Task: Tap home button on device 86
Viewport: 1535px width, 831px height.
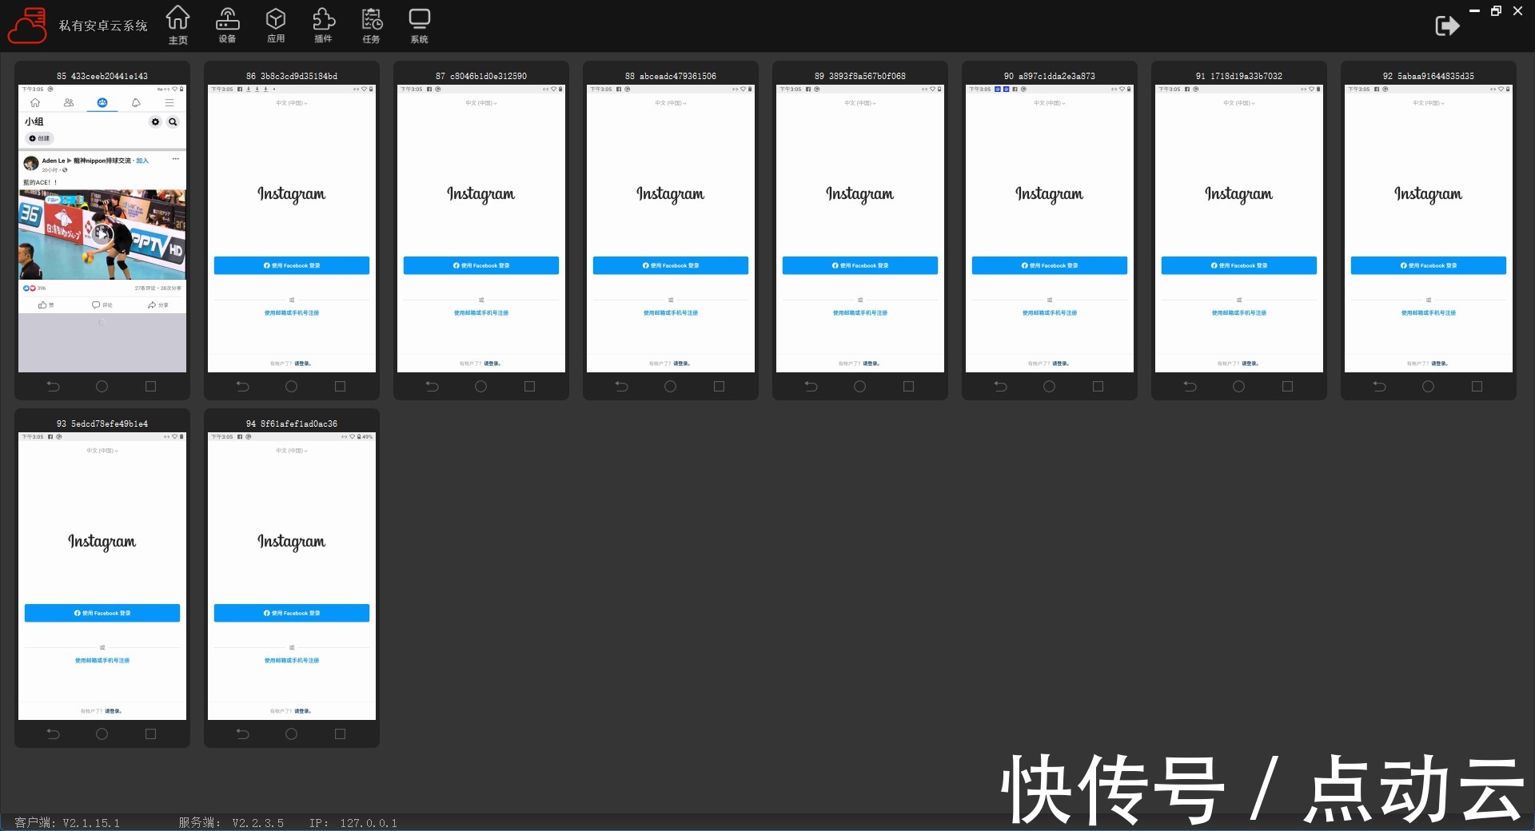Action: [x=292, y=387]
